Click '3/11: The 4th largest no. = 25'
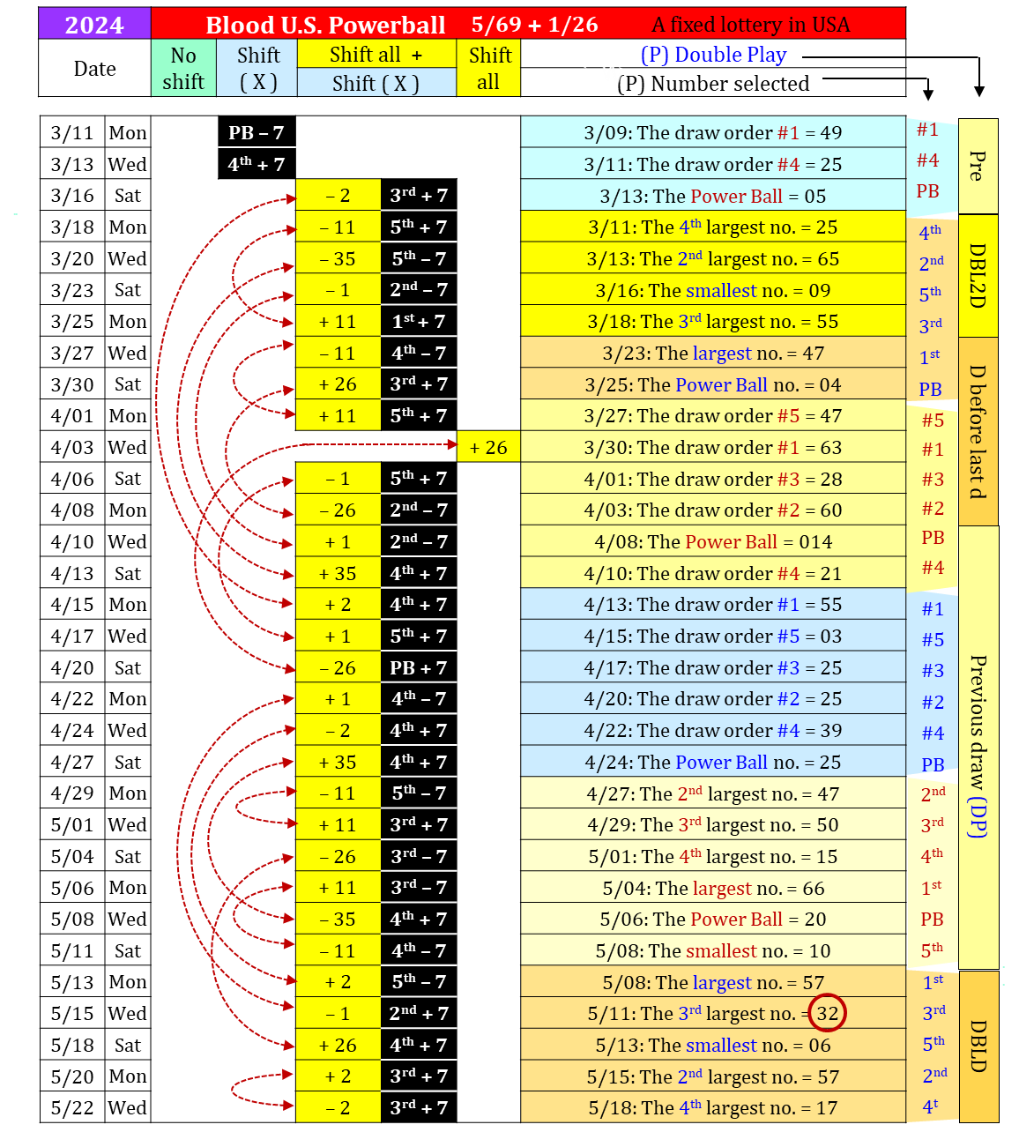 coord(713,227)
